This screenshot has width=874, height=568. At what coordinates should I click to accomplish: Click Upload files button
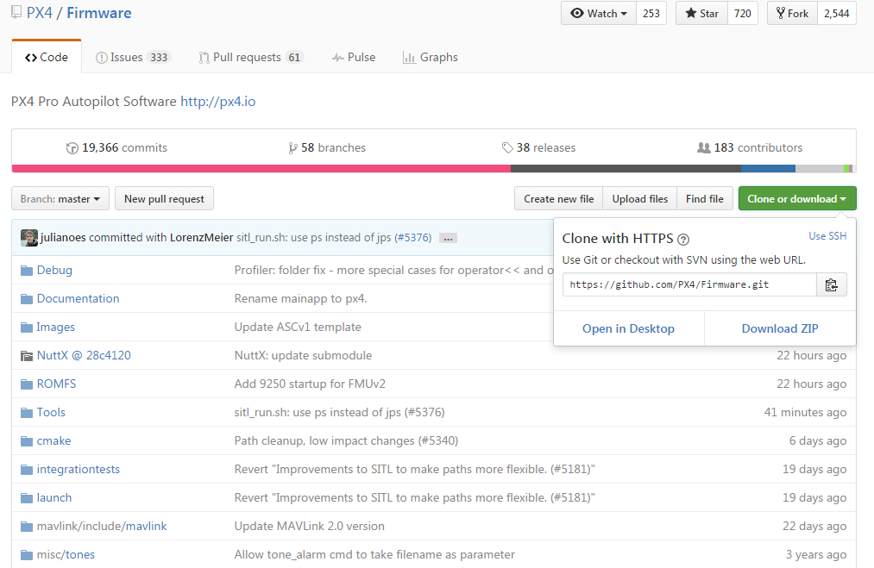click(640, 199)
